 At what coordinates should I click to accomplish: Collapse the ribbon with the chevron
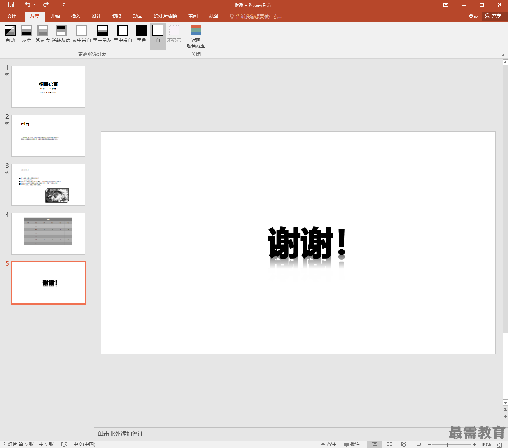[x=503, y=55]
